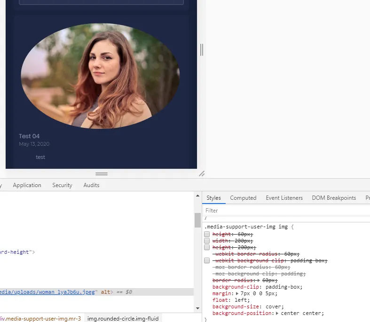Open the Audits tab
The width and height of the screenshot is (370, 322).
[91, 185]
